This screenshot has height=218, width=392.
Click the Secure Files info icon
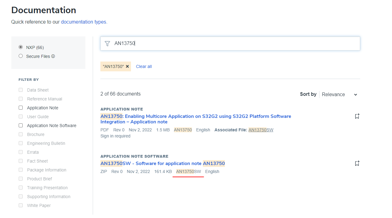[x=53, y=56]
